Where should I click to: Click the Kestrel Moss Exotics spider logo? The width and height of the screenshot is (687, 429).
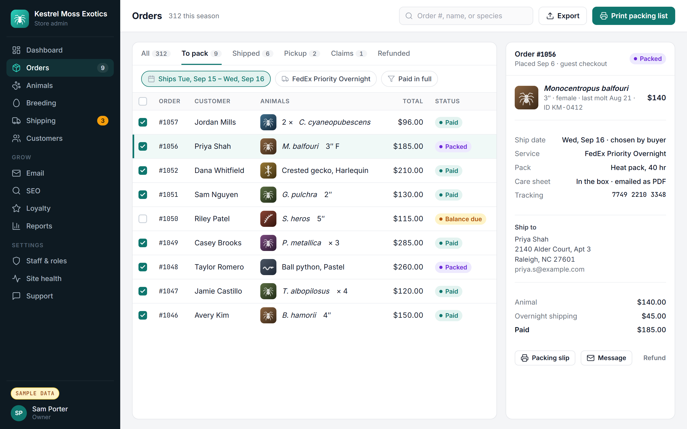point(20,19)
